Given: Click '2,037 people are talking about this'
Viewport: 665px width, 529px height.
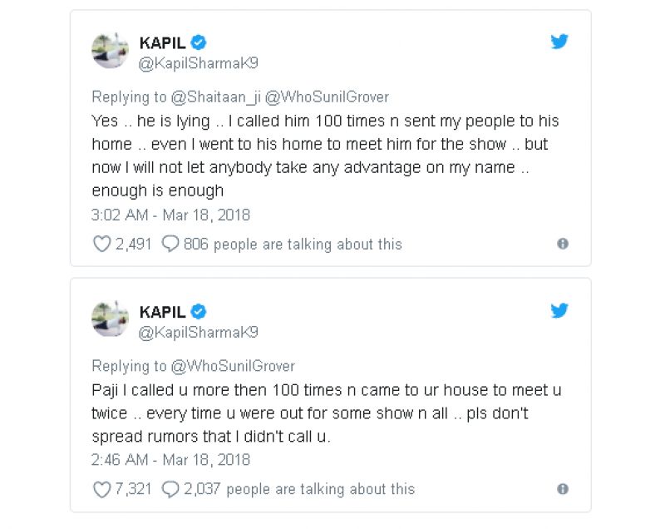Looking at the screenshot, I should 301,488.
